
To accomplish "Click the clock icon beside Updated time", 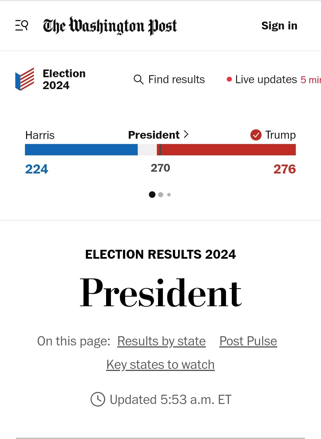I will pos(98,399).
